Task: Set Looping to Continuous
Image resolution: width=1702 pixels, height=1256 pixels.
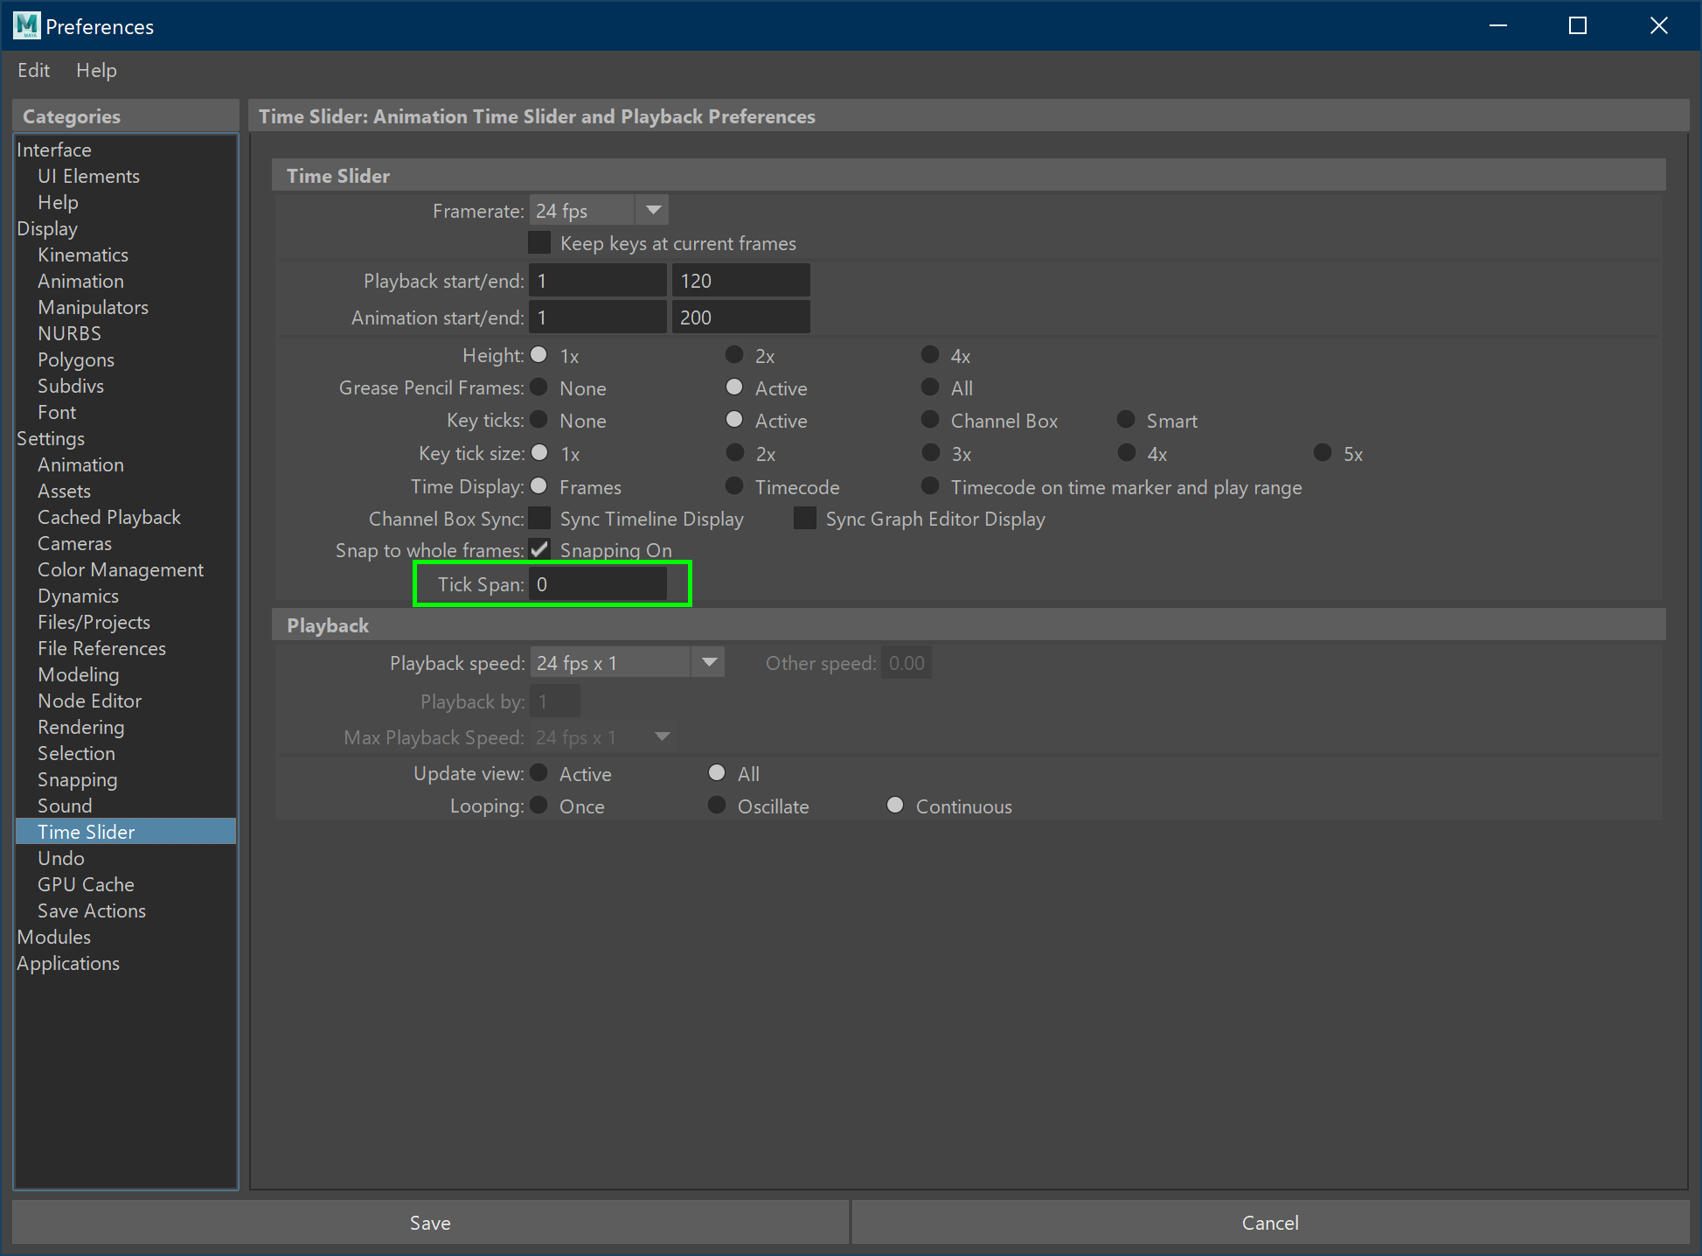Action: pyautogui.click(x=894, y=805)
